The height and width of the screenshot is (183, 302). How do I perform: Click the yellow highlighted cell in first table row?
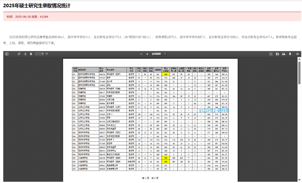pos(166,74)
